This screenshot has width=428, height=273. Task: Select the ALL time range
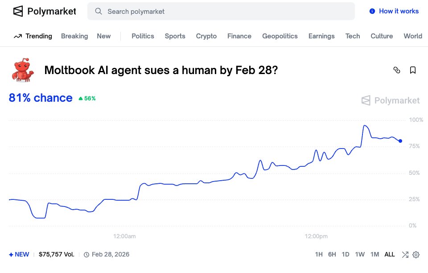390,255
